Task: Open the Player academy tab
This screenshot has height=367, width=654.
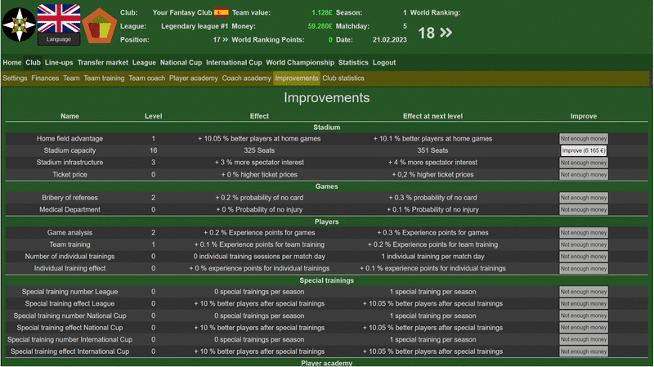Action: 194,78
